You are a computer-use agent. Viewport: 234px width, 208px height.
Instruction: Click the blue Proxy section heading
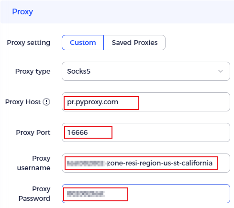[22, 11]
